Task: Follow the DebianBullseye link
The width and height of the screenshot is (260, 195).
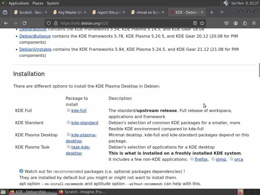Action: pyautogui.click(x=35, y=36)
